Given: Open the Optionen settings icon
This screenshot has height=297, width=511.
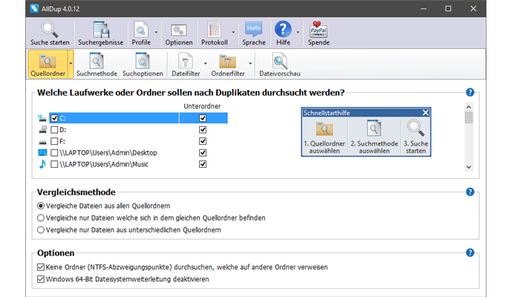Looking at the screenshot, I should [178, 30].
